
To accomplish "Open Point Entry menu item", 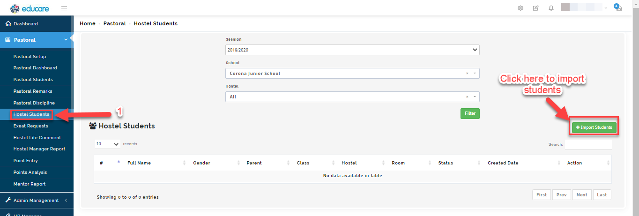I will [x=26, y=161].
